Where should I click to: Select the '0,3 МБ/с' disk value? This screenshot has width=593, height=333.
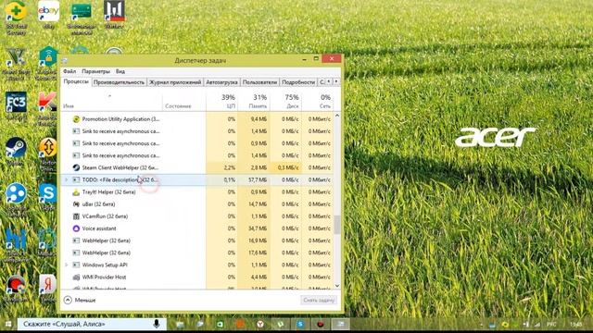click(x=288, y=167)
